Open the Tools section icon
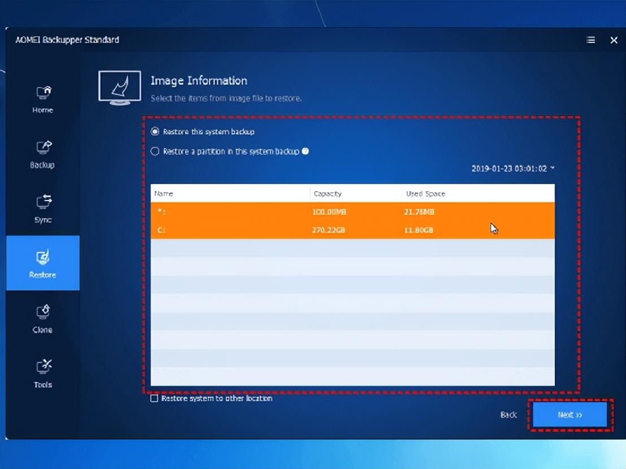Image resolution: width=626 pixels, height=469 pixels. [44, 366]
